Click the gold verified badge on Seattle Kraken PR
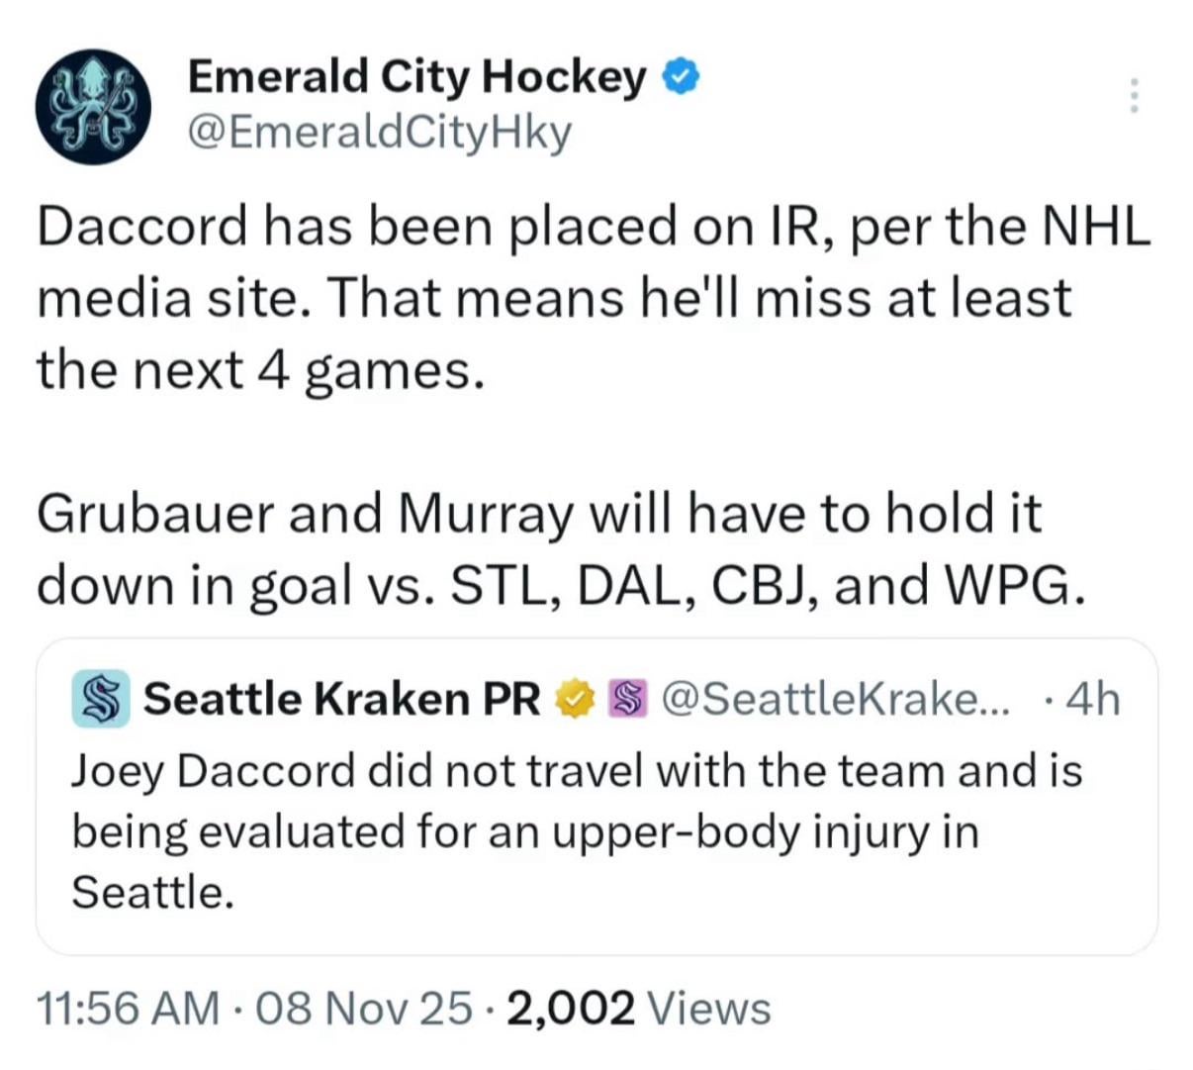1193x1070 pixels. pos(572,699)
